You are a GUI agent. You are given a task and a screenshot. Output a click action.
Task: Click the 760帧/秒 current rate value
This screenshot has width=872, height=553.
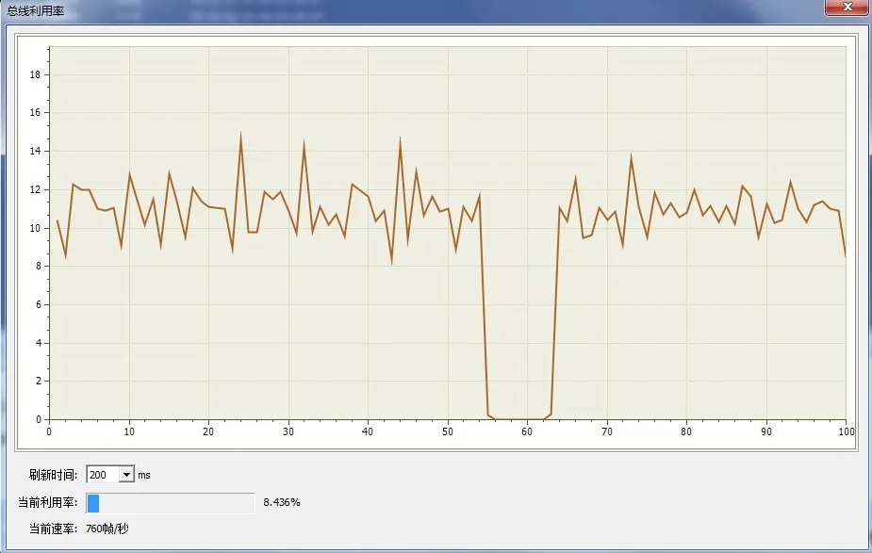point(107,529)
